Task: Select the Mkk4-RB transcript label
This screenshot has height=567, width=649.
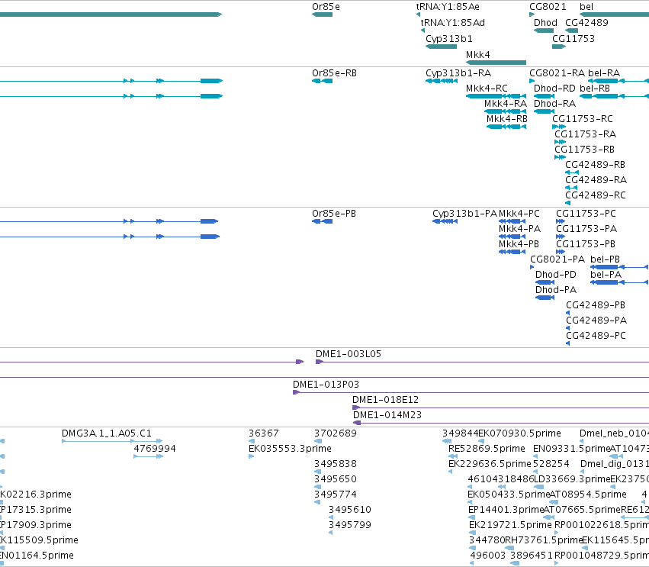Action: point(507,119)
